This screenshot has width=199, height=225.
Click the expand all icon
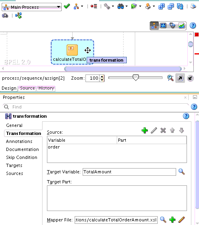click(161, 6)
